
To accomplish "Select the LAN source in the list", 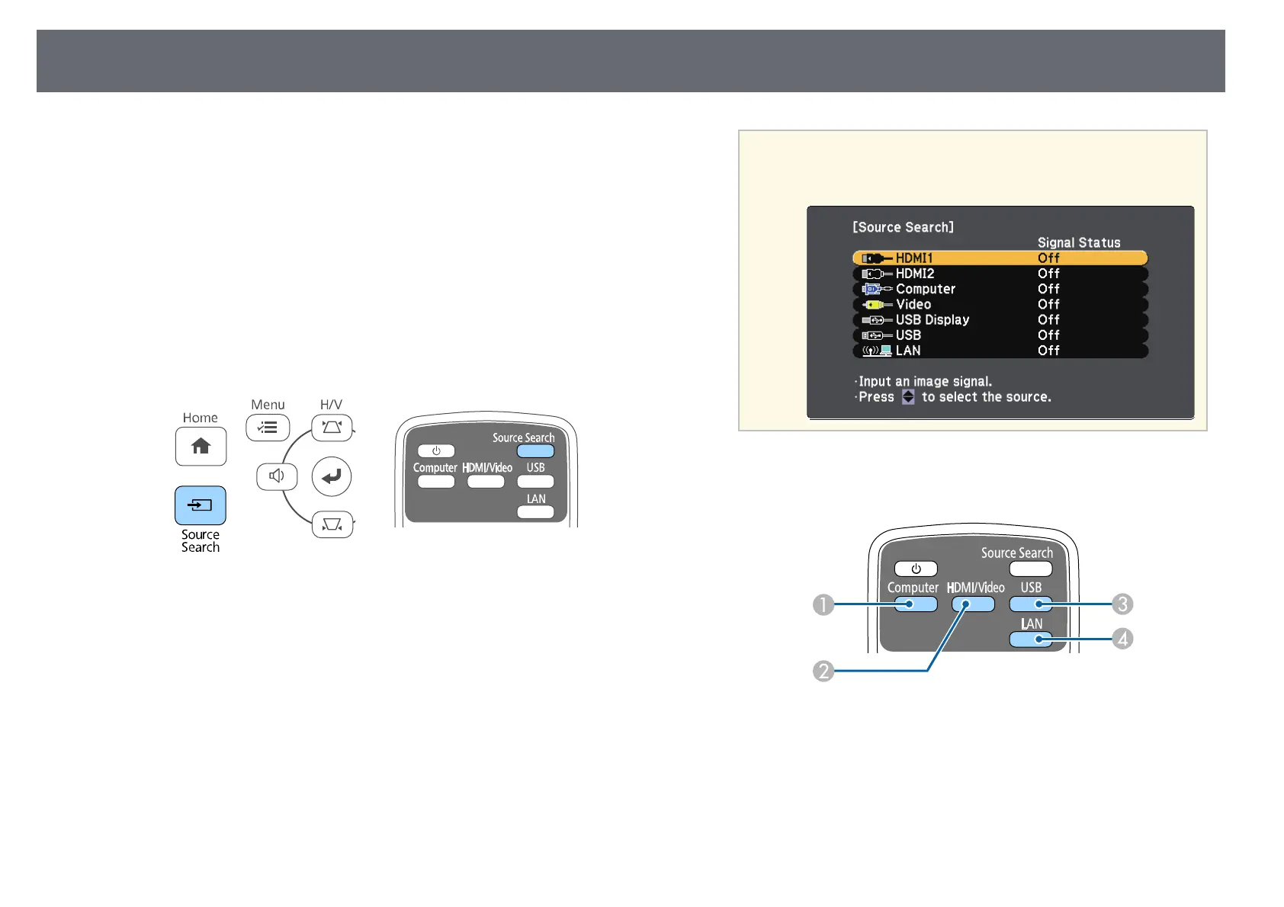I will pyautogui.click(x=1000, y=351).
